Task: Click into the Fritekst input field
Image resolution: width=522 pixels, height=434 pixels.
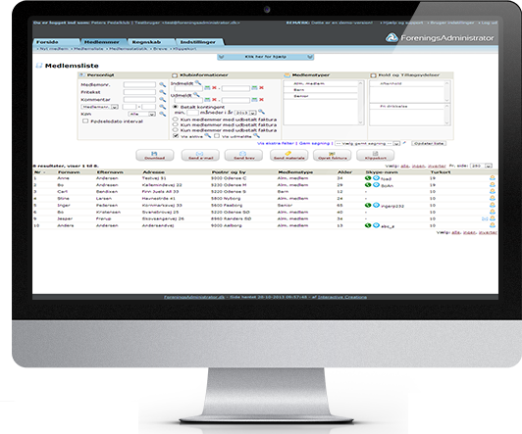Action: pyautogui.click(x=139, y=92)
